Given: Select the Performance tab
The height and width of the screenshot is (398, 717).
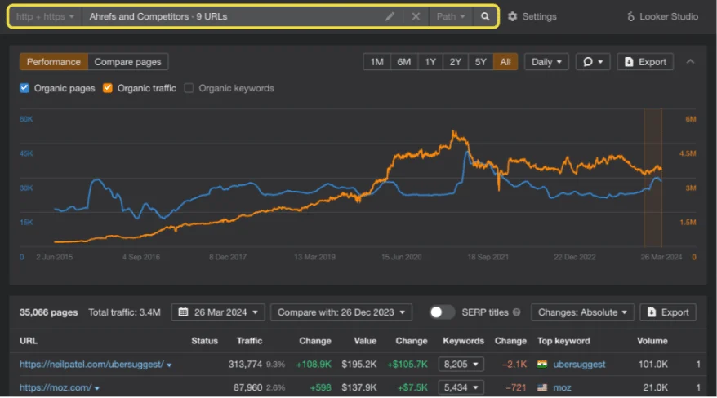Looking at the screenshot, I should coord(54,62).
